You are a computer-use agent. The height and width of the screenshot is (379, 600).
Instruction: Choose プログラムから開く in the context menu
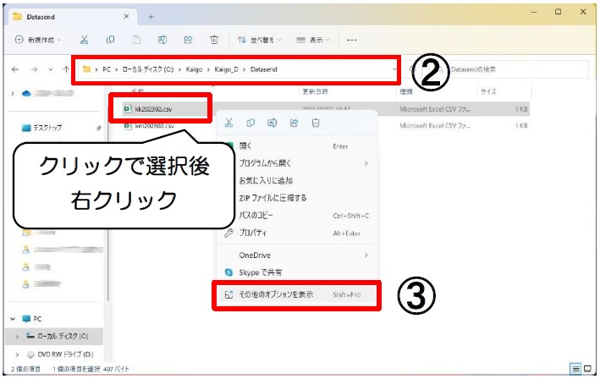click(297, 163)
